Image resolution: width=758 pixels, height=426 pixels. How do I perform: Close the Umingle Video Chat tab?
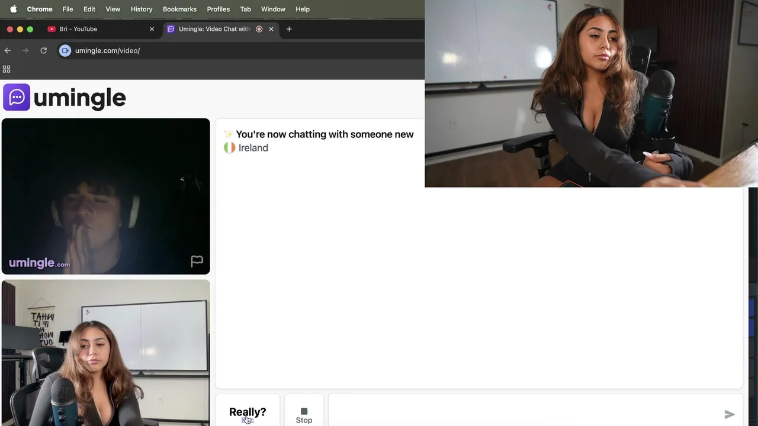point(271,29)
